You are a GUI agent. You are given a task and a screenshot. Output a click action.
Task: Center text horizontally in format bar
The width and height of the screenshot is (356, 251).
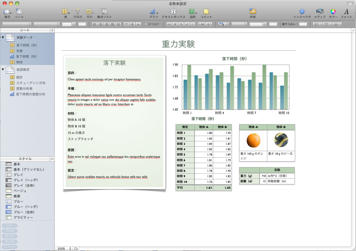101,24
